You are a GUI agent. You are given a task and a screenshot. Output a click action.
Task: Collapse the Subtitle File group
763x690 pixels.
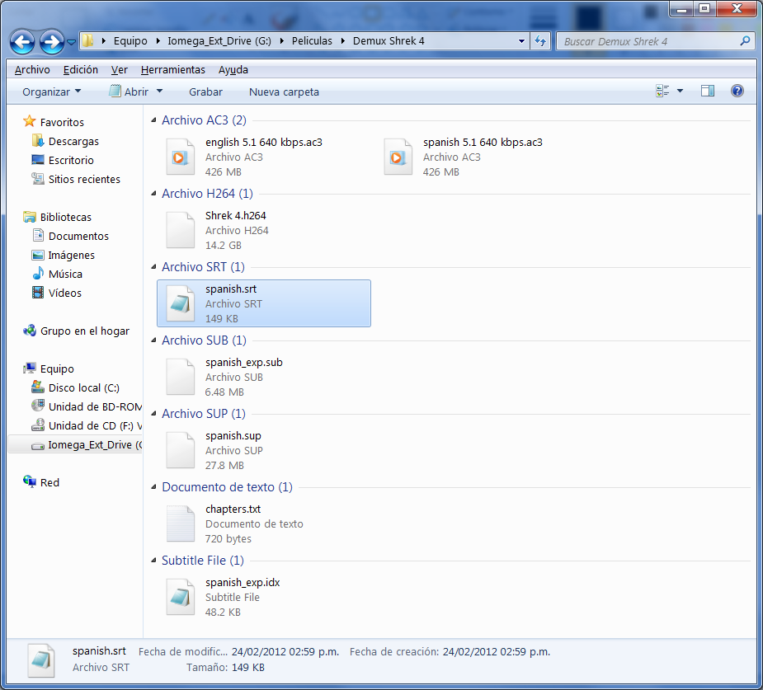click(153, 561)
